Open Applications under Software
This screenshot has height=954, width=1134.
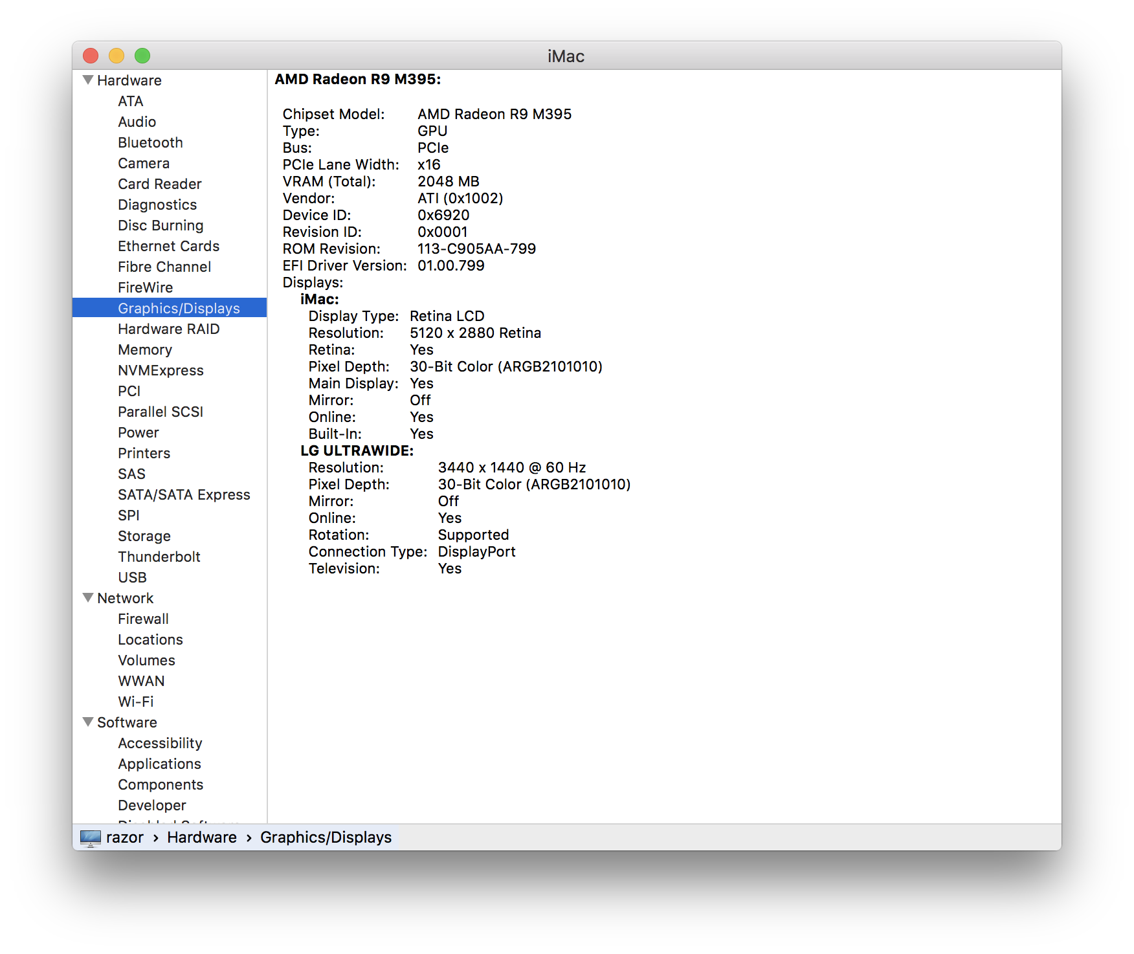(x=159, y=764)
